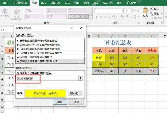The image size is (167, 113).
Task: Click the Paste clipboard icon
Action: pyautogui.click(x=146, y=11)
